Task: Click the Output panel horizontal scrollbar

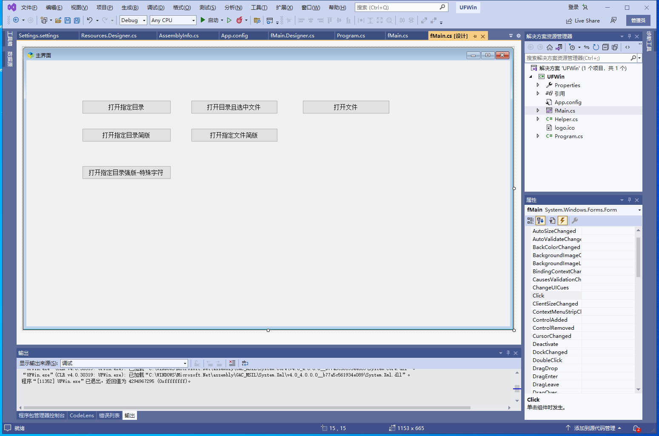Action: point(247,408)
